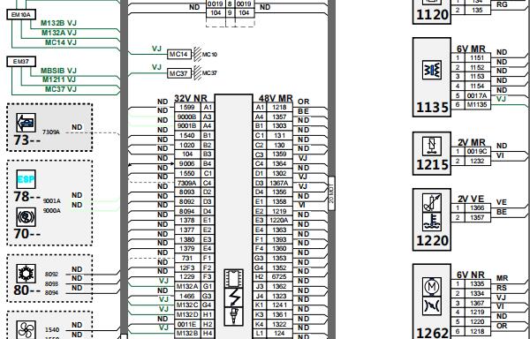This screenshot has width=530, height=339.
Task: Select wire cell 731 at pin F1
Action: tap(187, 258)
